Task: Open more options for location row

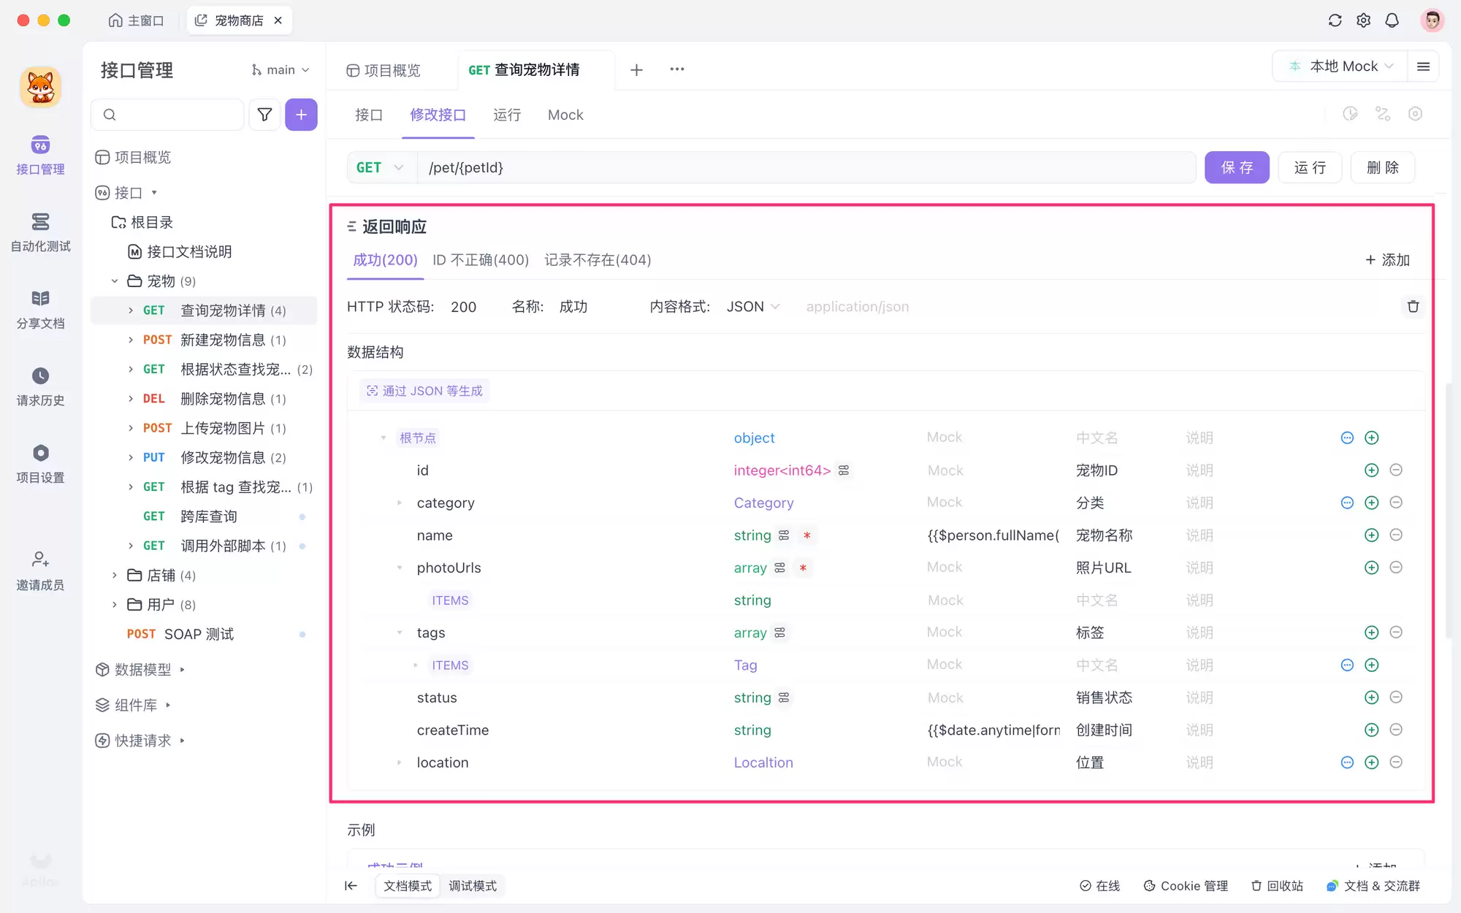Action: click(x=1347, y=763)
